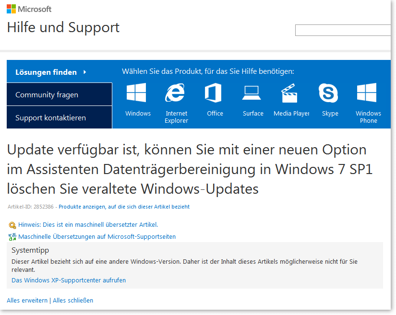
Task: Click the Media Player clapperboard icon
Action: [288, 93]
